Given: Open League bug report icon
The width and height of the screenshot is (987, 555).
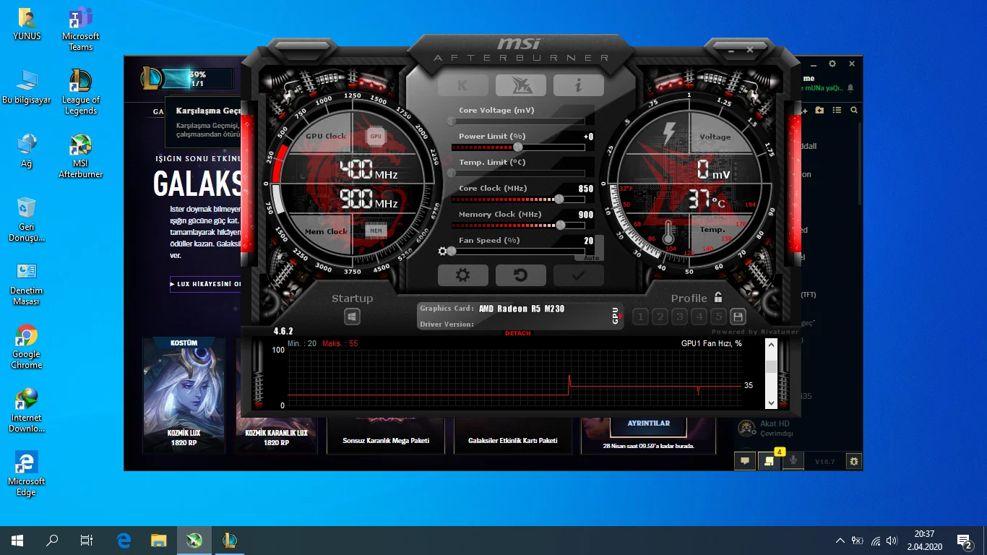Looking at the screenshot, I should coord(854,461).
